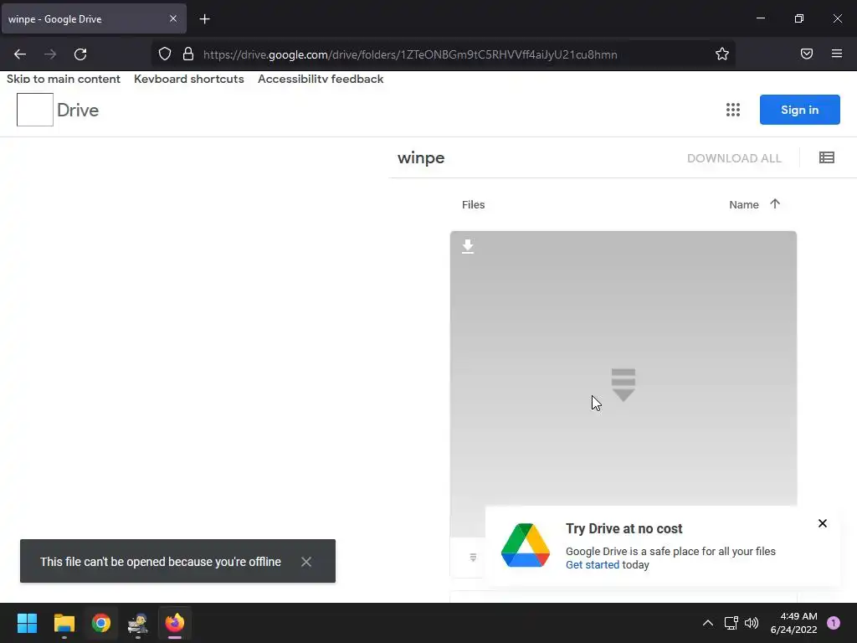Image resolution: width=857 pixels, height=643 pixels.
Task: Follow Skip to main content link
Action: click(64, 79)
